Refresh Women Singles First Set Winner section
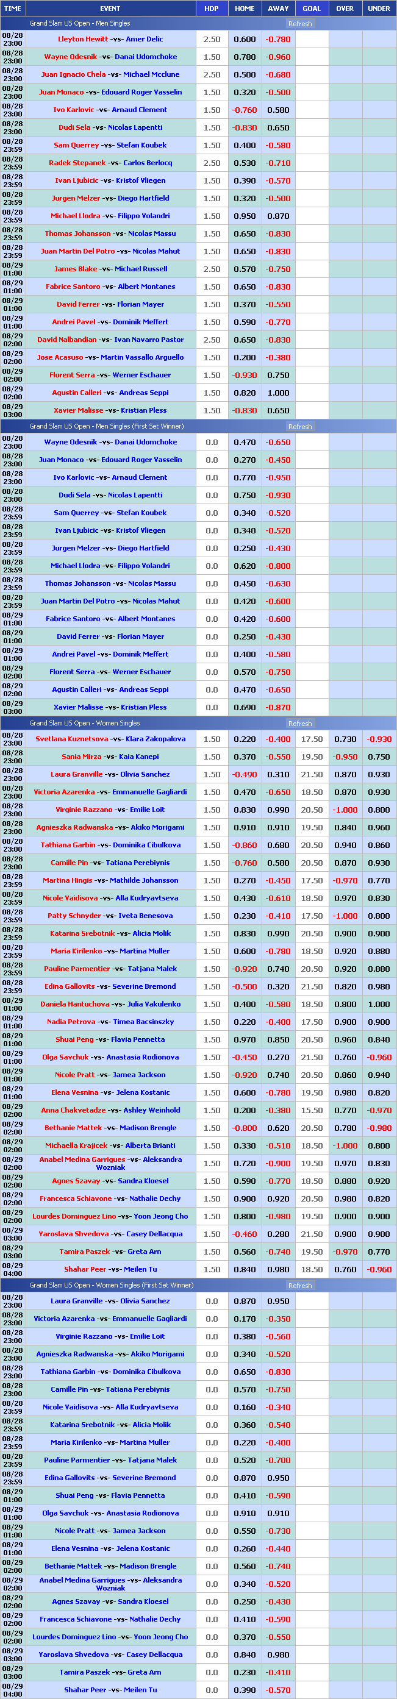Image resolution: width=397 pixels, height=1699 pixels. [x=300, y=1286]
